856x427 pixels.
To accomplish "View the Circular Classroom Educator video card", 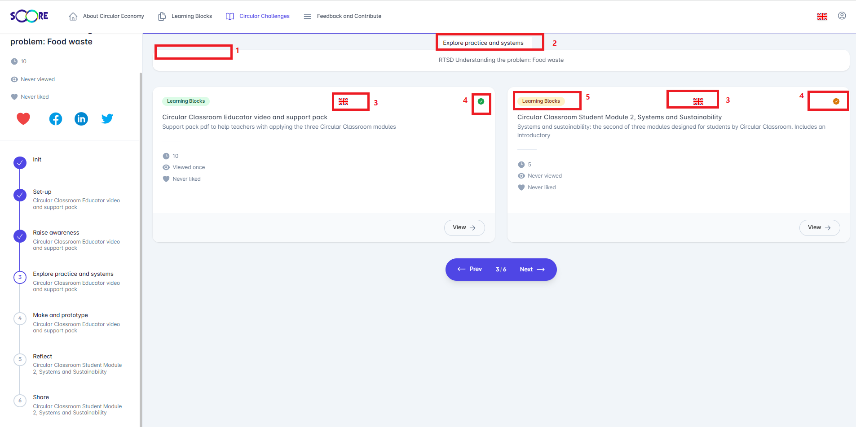I will click(464, 228).
